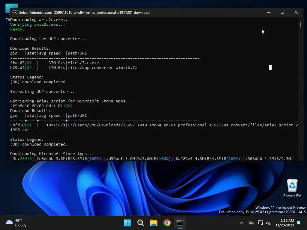Click the line 'Downloading aria2c.exe...'

pos(40,20)
